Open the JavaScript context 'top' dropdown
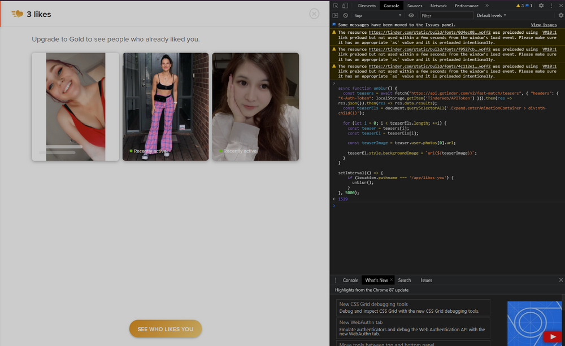 (378, 16)
